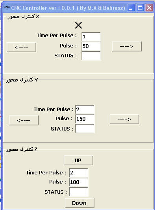The height and width of the screenshot is (210, 155).
Task: Click the CNC app icon in title bar
Action: [x=7, y=7]
